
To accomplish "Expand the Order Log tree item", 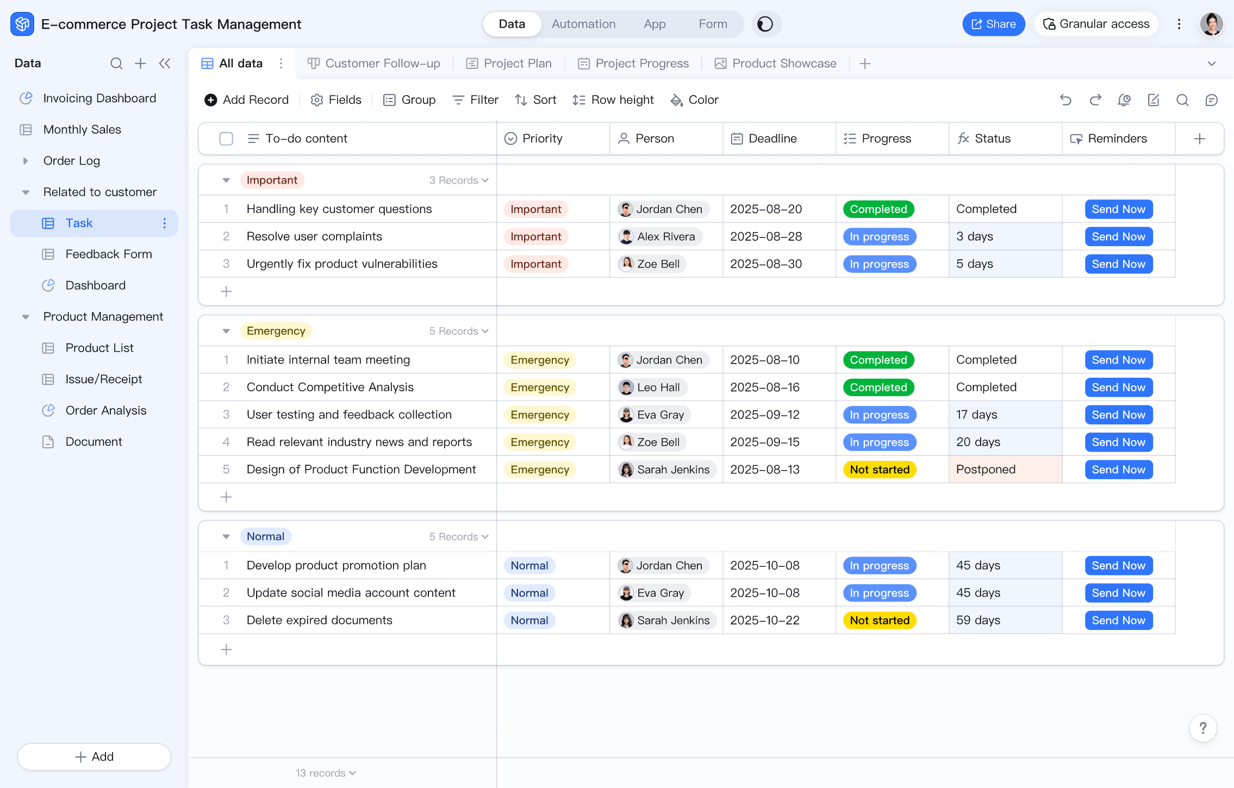I will click(x=26, y=161).
